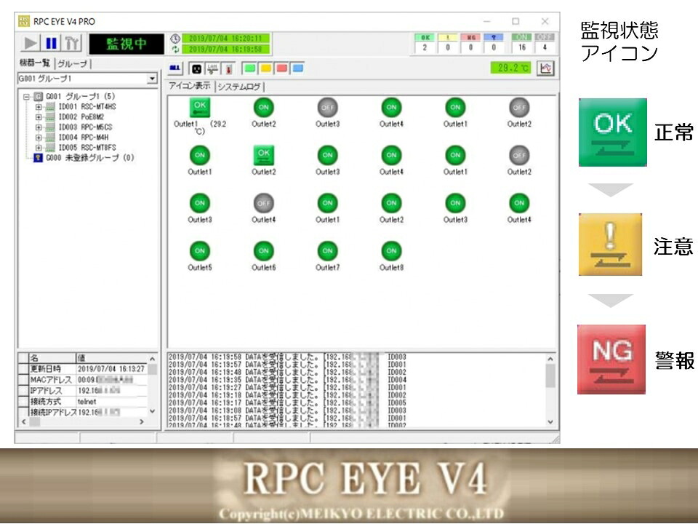Select the 16:19:35 log entry for ID004
698x524 pixels.
tap(288, 380)
